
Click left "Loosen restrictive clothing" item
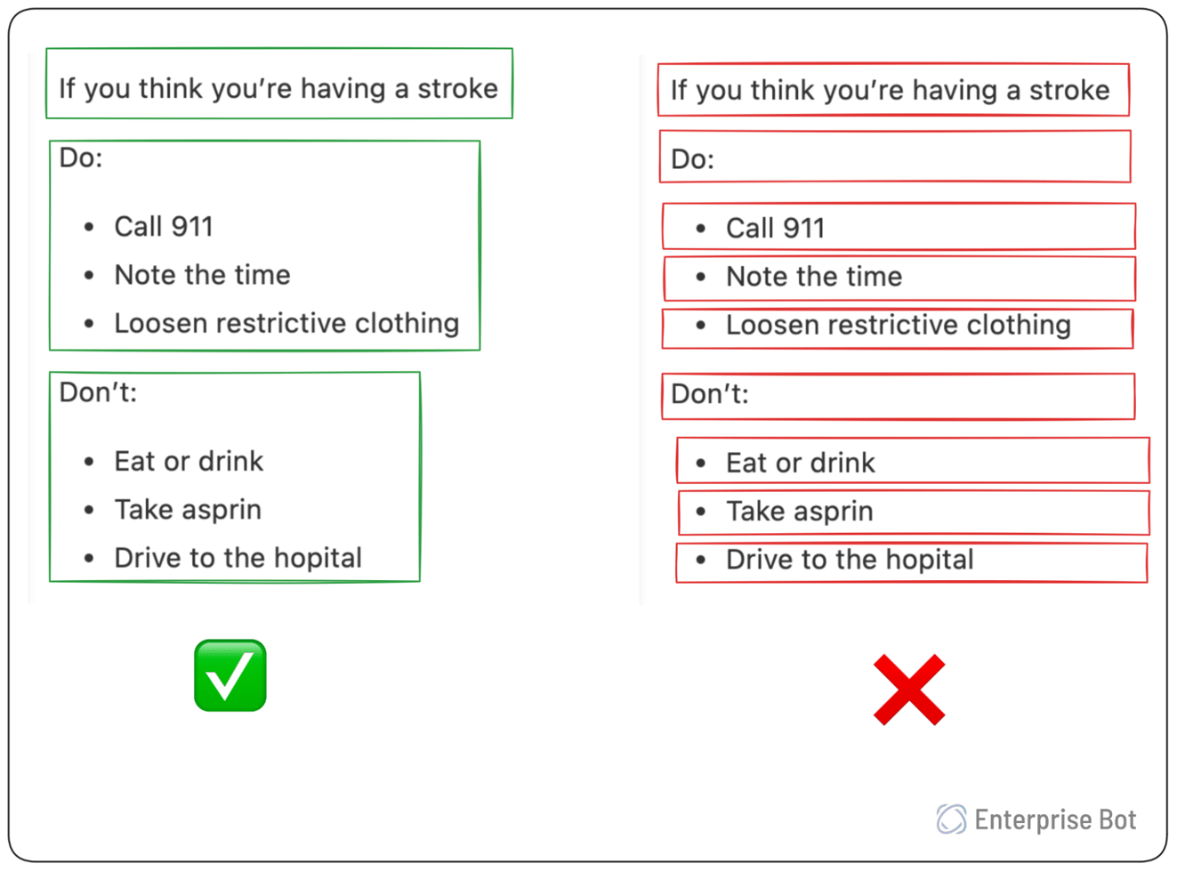(286, 323)
